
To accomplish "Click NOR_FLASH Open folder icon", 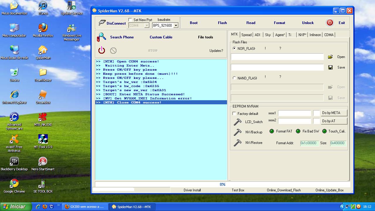I will 330,57.
